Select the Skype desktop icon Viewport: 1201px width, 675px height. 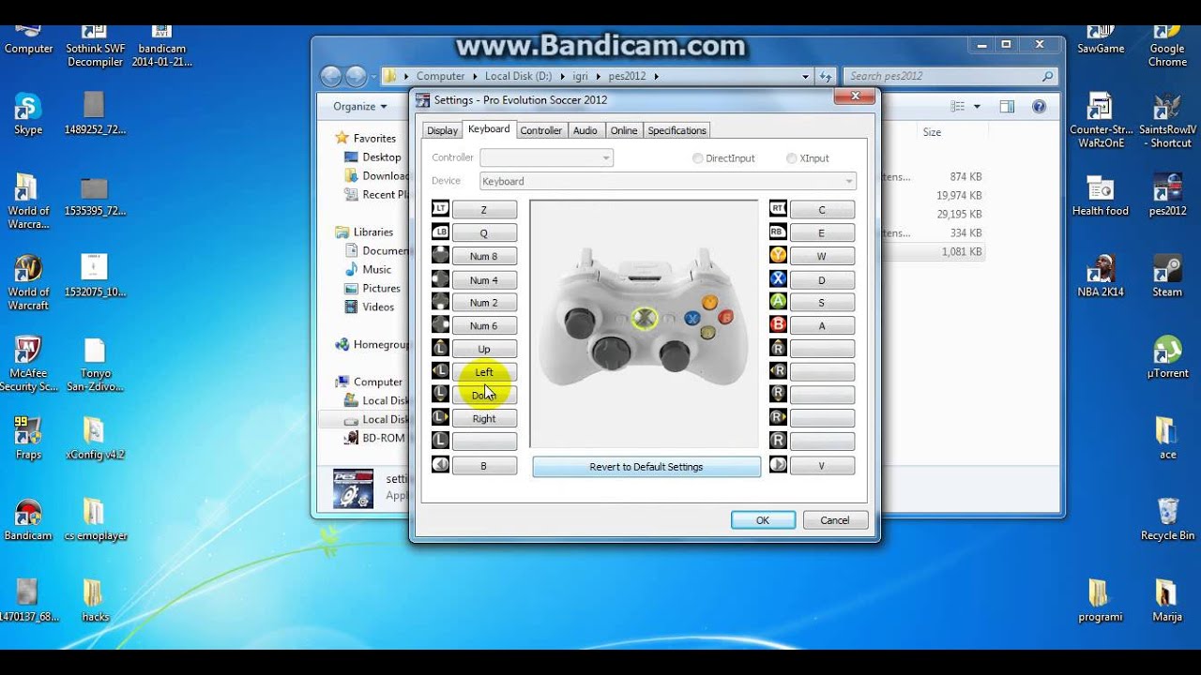coord(28,114)
